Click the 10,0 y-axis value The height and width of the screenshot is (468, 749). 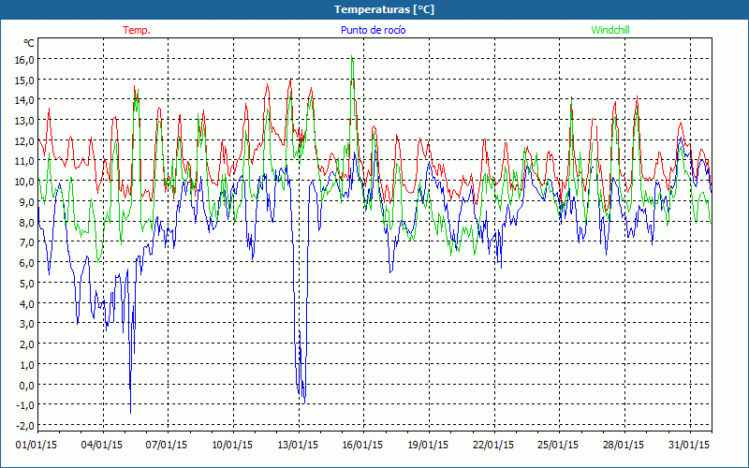coord(25,182)
